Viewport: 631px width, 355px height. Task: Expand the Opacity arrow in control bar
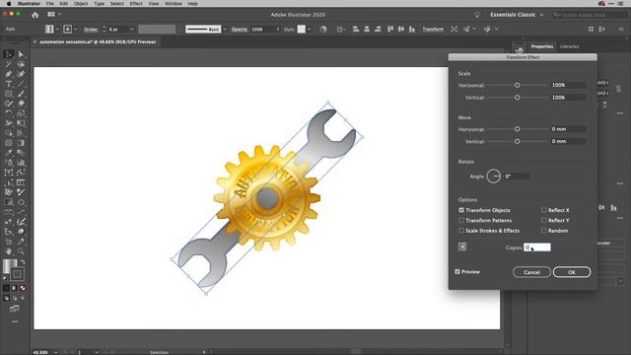277,29
